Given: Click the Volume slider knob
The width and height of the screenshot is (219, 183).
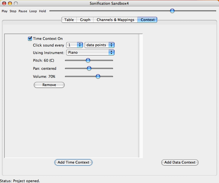Looking at the screenshot, I should click(x=98, y=76).
